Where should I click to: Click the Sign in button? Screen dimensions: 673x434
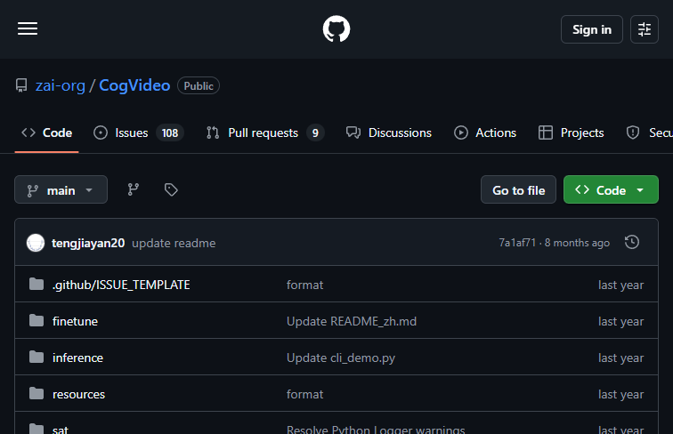pyautogui.click(x=591, y=29)
